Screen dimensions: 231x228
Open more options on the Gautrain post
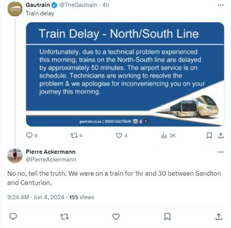point(221,5)
